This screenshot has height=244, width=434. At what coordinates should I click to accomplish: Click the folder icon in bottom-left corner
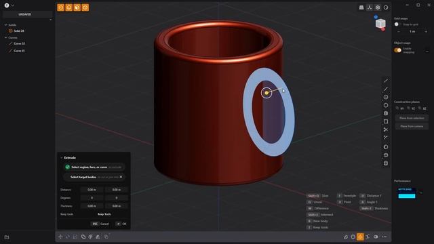[x=7, y=237]
